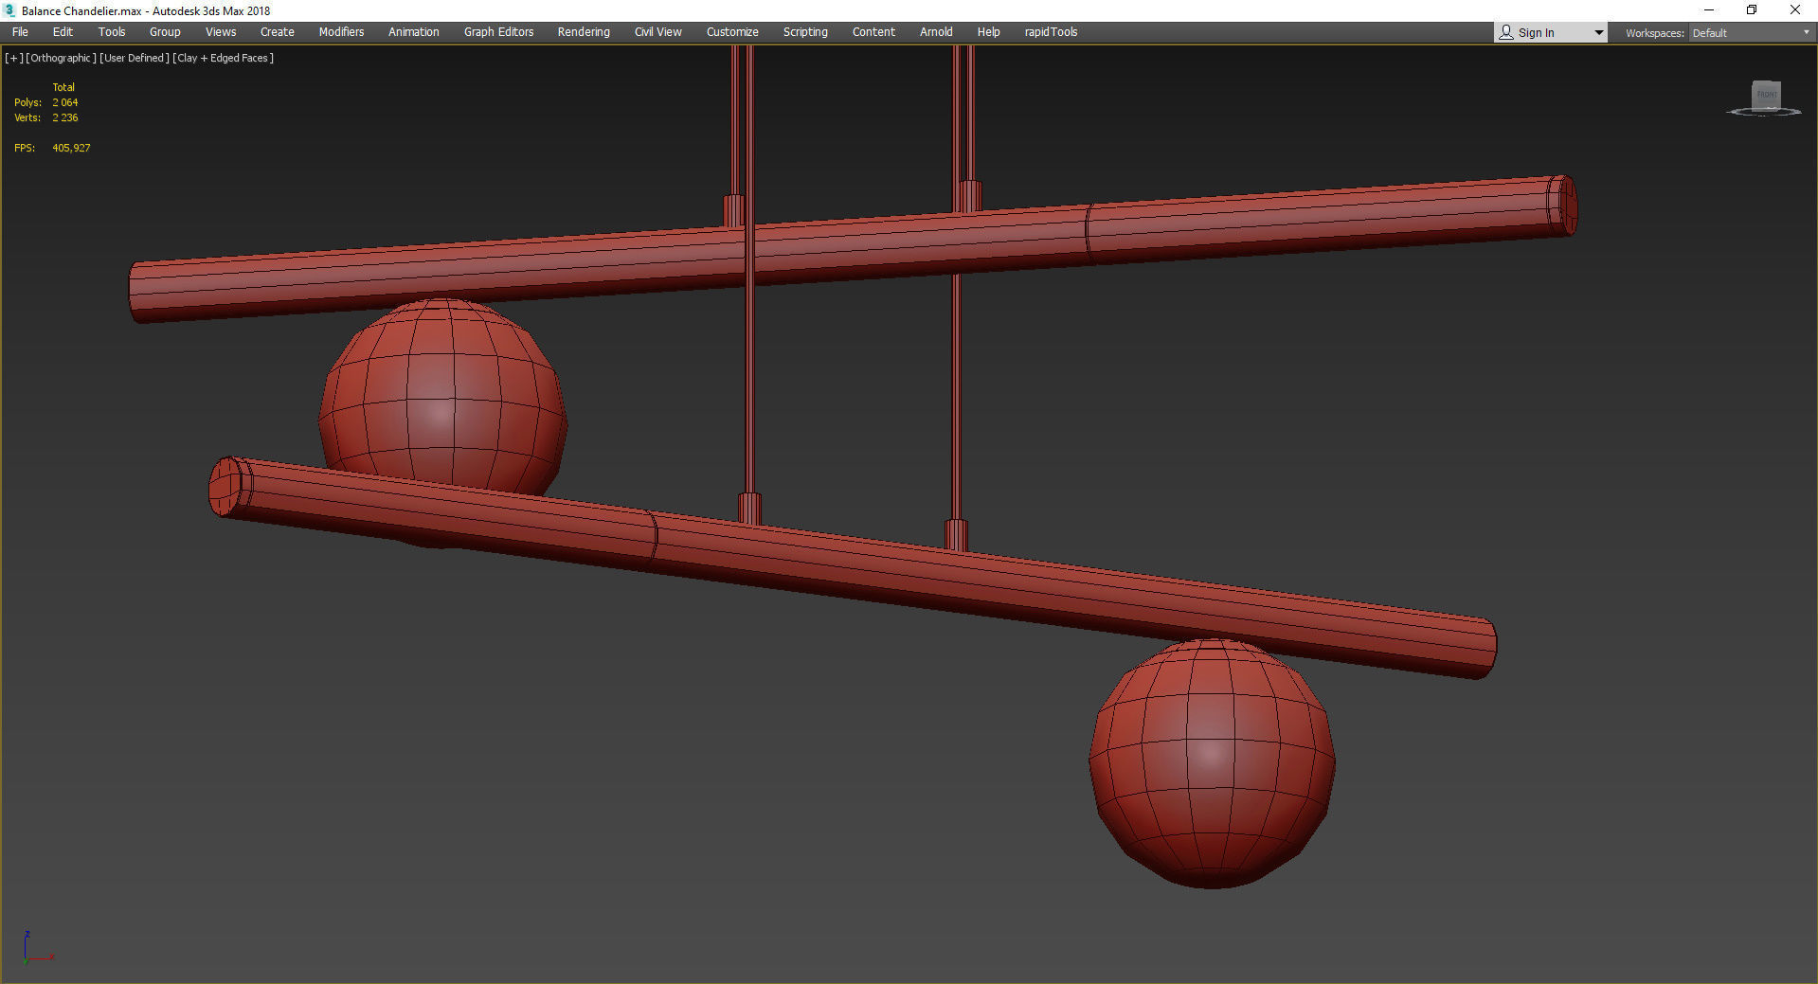Click the [User Defined] viewport label
Screen dimensions: 1818x984
click(135, 59)
